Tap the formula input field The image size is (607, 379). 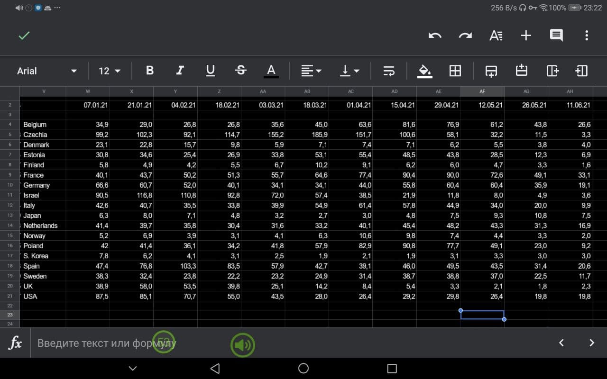(x=285, y=343)
